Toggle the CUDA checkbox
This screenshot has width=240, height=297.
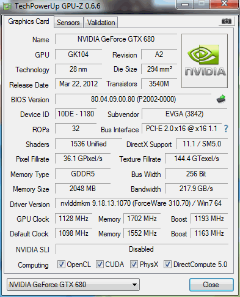pyautogui.click(x=100, y=265)
